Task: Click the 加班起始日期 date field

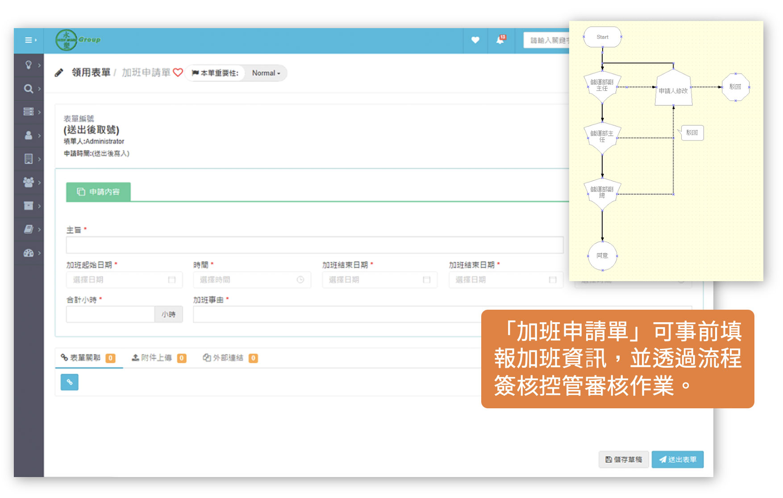Action: [125, 280]
